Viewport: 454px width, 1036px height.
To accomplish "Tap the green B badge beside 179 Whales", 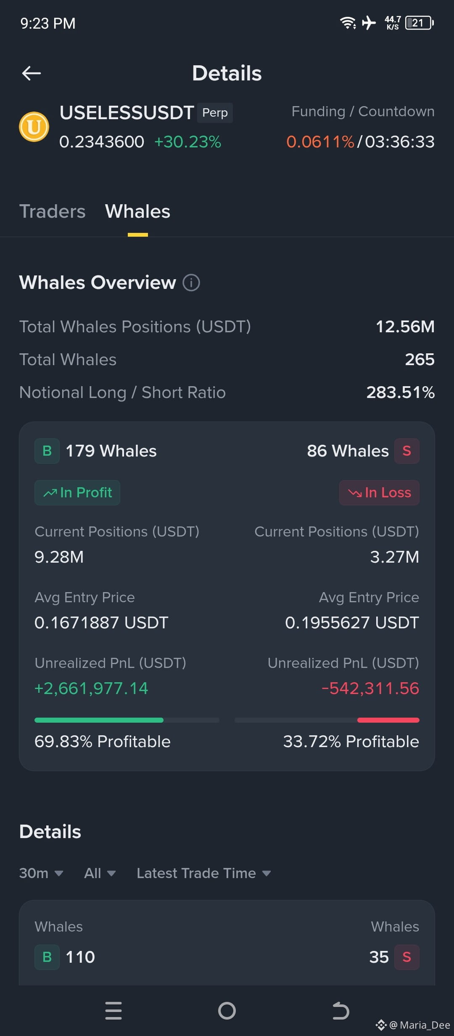I will coord(47,451).
